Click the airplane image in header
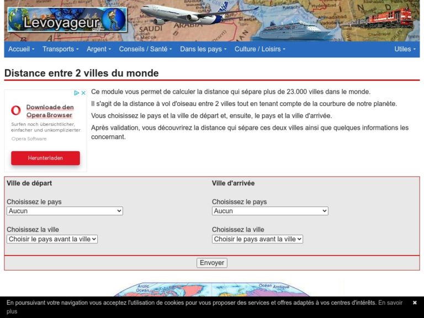Screen dimensions: 424x318 tap(199, 13)
